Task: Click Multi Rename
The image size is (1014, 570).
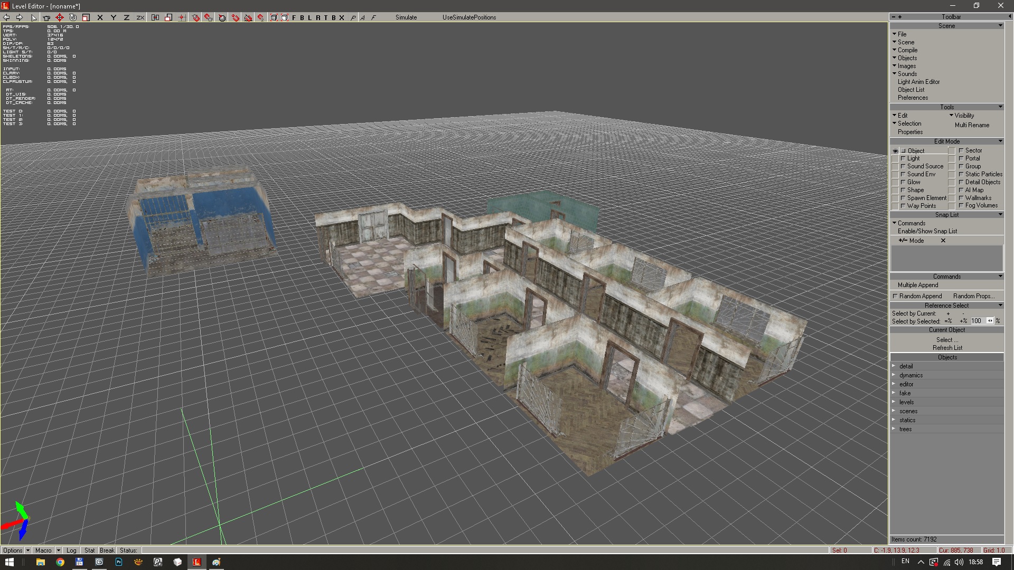Action: (x=972, y=125)
